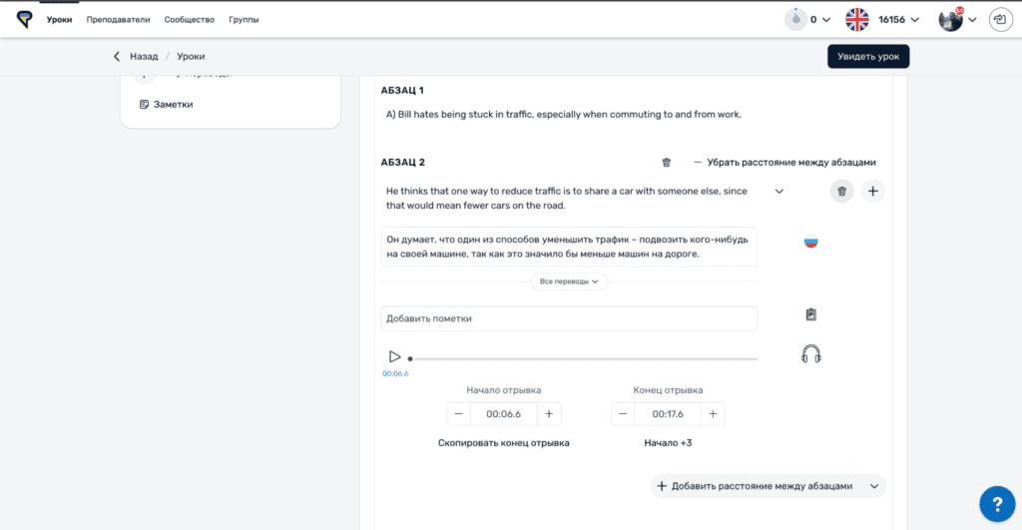This screenshot has width=1022, height=530.
Task: Click the headphones audio icon
Action: click(x=810, y=354)
